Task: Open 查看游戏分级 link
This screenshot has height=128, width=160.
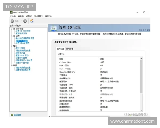Action: [x=21, y=34]
